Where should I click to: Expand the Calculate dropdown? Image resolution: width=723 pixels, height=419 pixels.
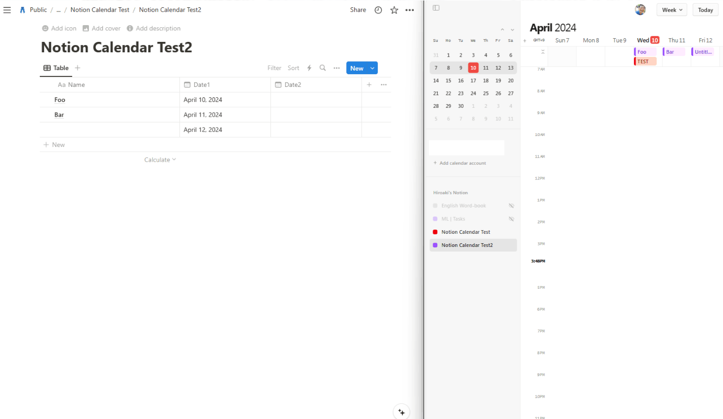(160, 160)
